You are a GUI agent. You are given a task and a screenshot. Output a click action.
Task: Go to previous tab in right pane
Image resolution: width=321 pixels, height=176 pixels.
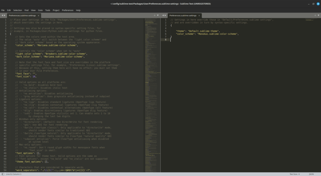(163, 15)
